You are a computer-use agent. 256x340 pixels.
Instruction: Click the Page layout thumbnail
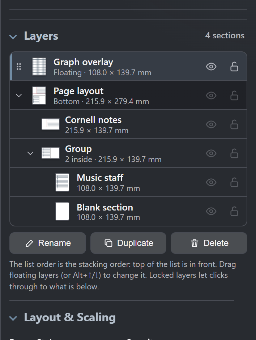click(39, 95)
